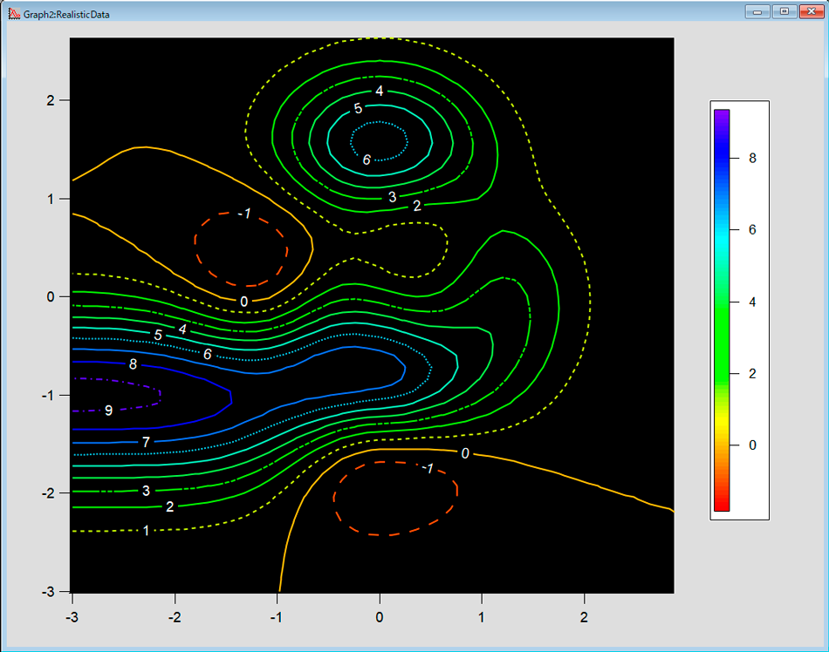829x652 pixels.
Task: Minimize the Graph2:RealisticData window
Action: (757, 11)
